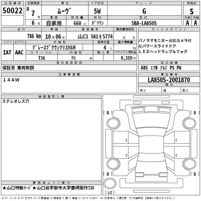Click the note 14AW
This screenshot has width=201, height=201.
[x=11, y=80]
